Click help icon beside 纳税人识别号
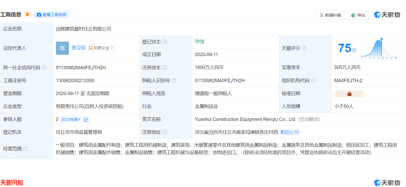This screenshot has width=406, height=187. coord(174,81)
